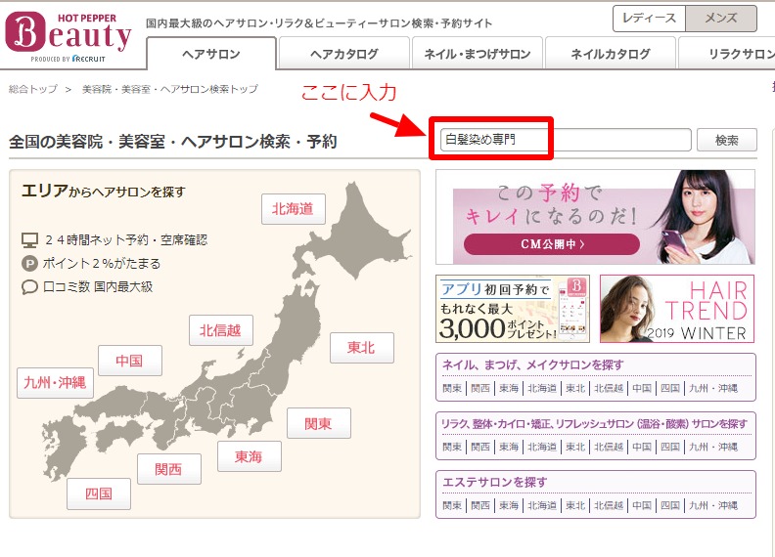This screenshot has height=557, width=775.
Task: Click 四国 under ネイル、まつげ section
Action: [670, 388]
